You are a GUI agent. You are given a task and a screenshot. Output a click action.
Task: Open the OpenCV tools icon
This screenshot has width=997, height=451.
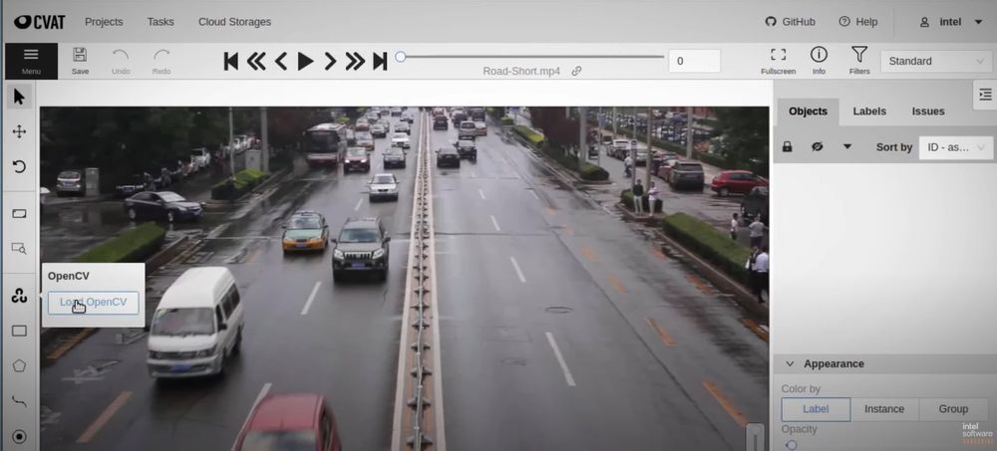[19, 296]
